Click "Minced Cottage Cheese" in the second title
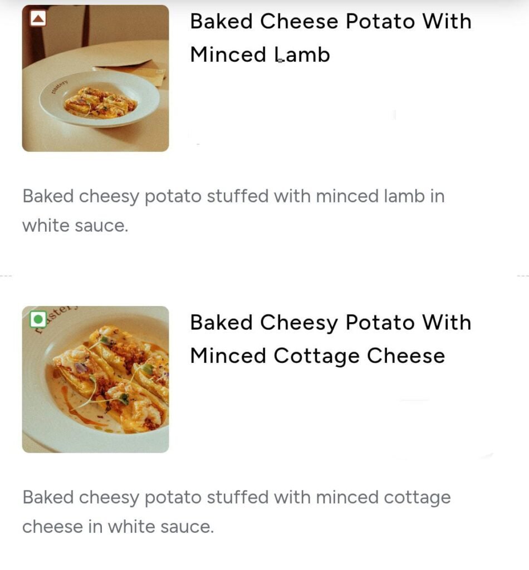The image size is (529, 570). pyautogui.click(x=317, y=356)
